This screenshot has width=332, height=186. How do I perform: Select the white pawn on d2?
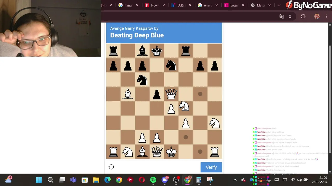click(x=157, y=138)
